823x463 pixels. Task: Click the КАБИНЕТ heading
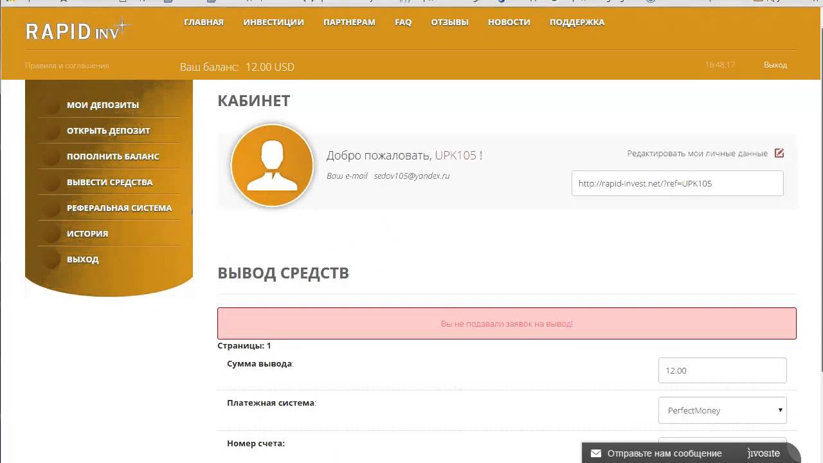click(x=254, y=100)
